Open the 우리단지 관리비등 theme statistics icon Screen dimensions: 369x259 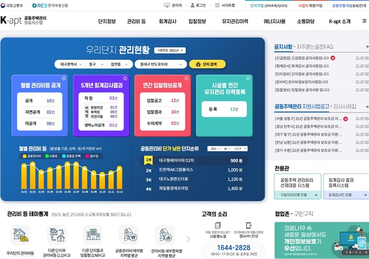[20, 234]
